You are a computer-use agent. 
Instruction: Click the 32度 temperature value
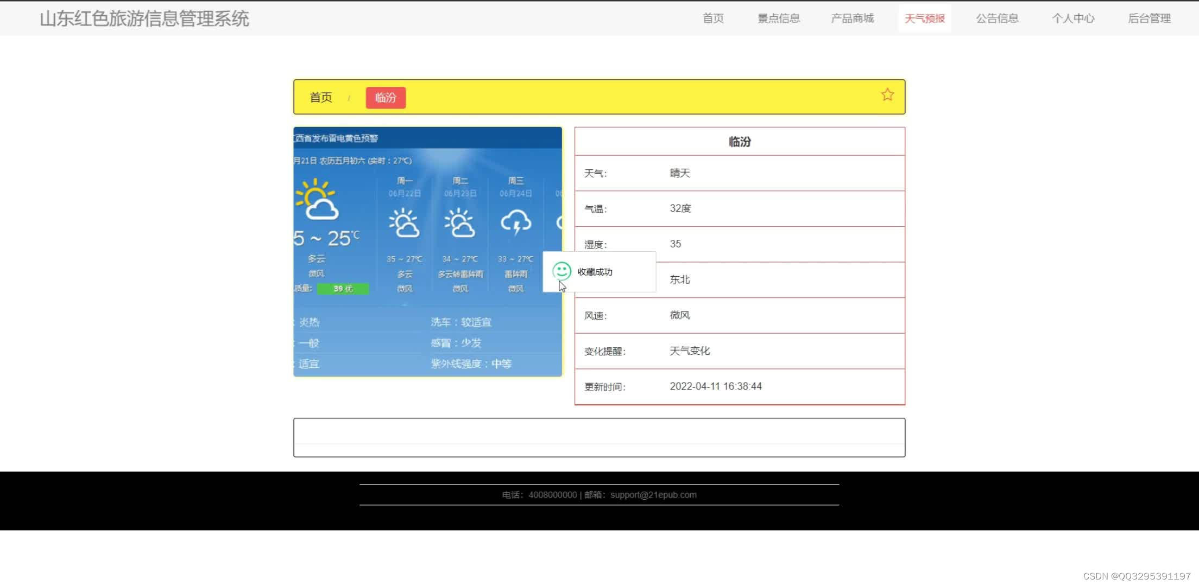(680, 208)
